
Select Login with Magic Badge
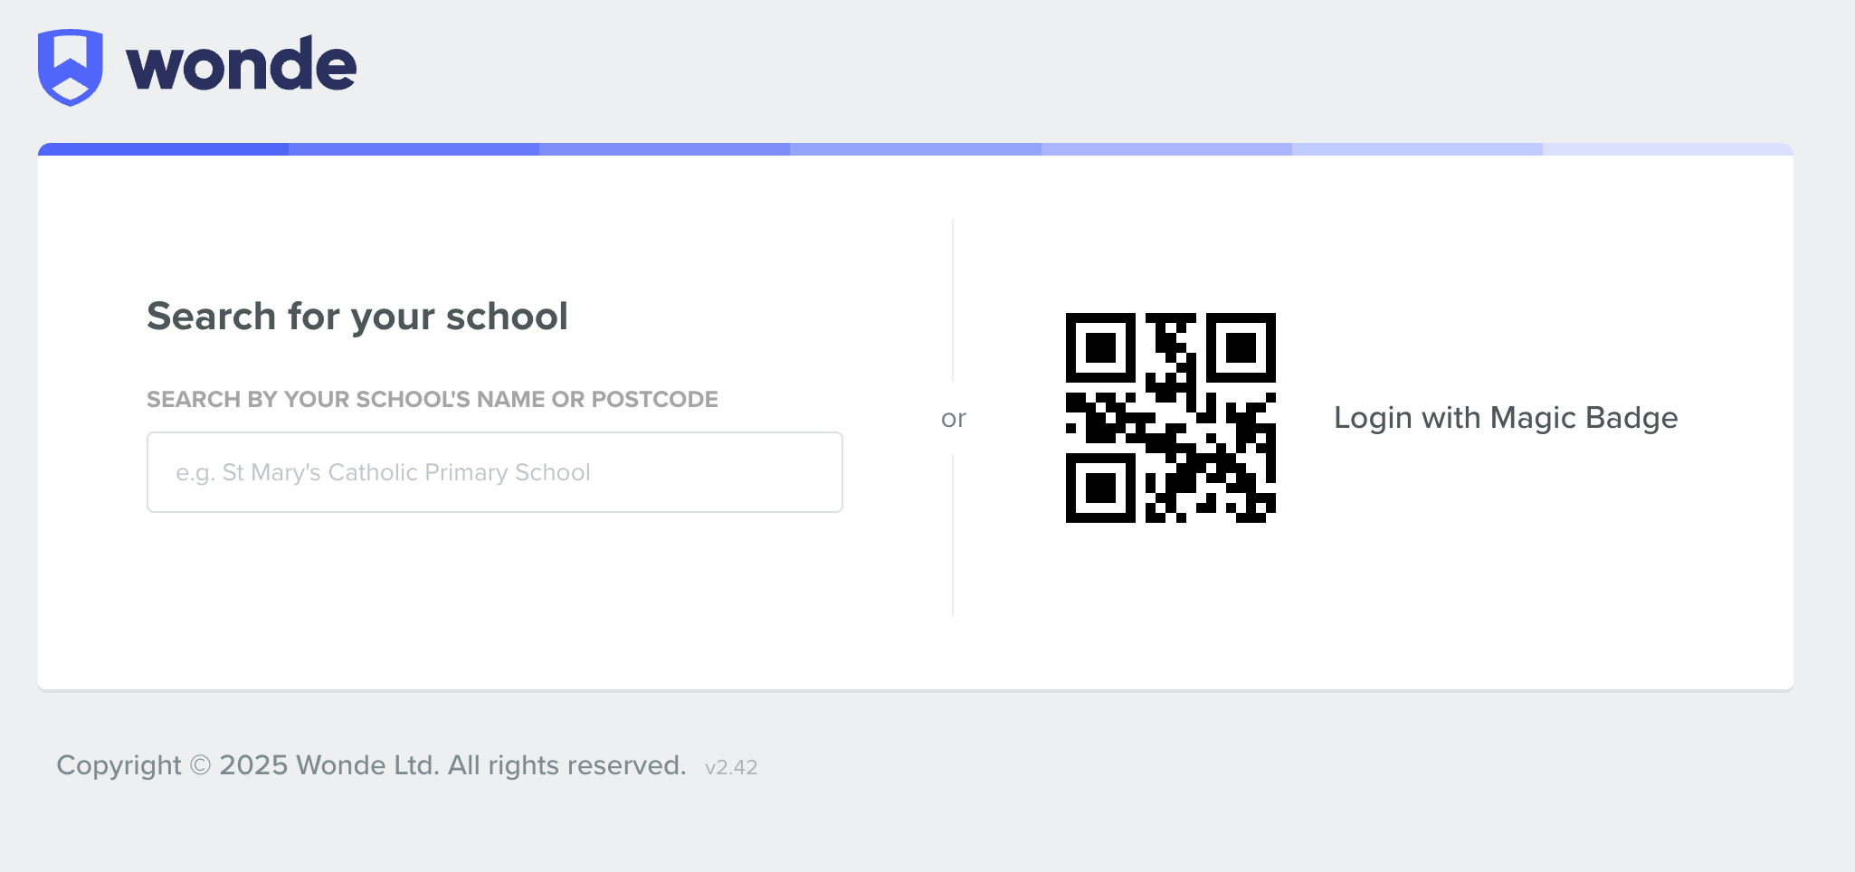tap(1505, 418)
